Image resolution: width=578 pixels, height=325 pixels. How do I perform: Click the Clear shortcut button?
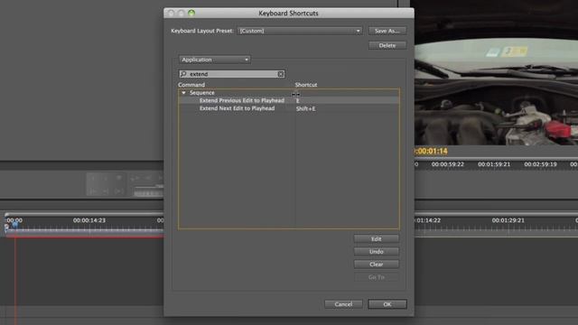[376, 265]
